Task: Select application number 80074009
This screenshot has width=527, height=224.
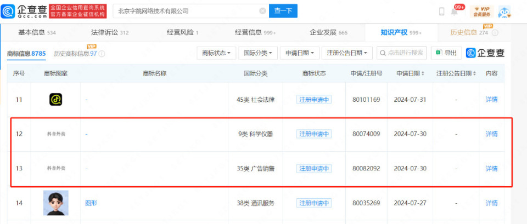Action: click(x=366, y=134)
